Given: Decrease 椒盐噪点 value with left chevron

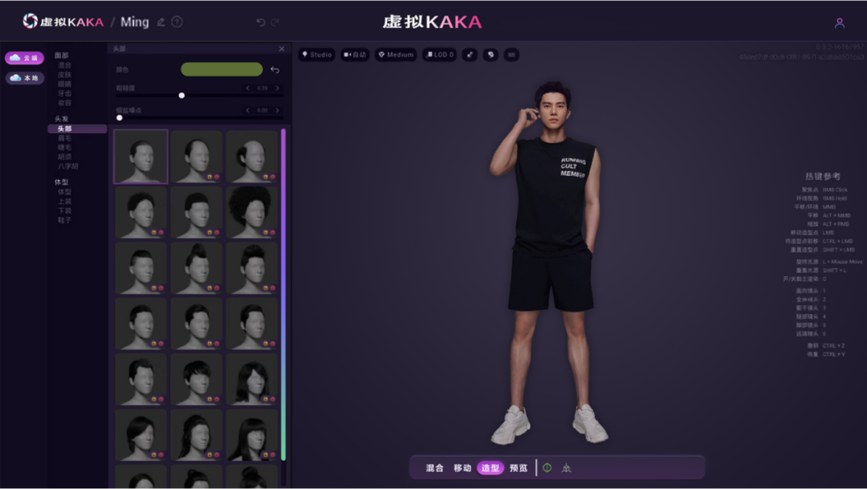Looking at the screenshot, I should coord(247,110).
